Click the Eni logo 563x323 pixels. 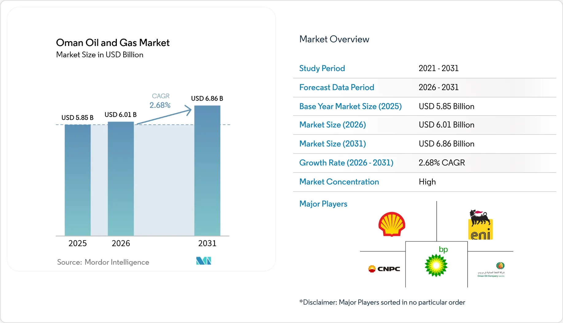click(x=481, y=225)
